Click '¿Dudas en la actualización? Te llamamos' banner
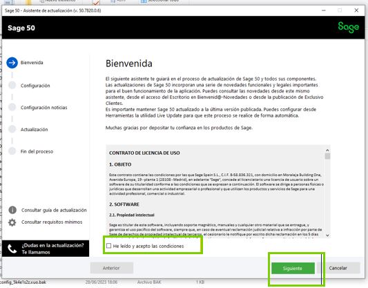Screen dimensions: 368x288 pyautogui.click(x=46, y=249)
